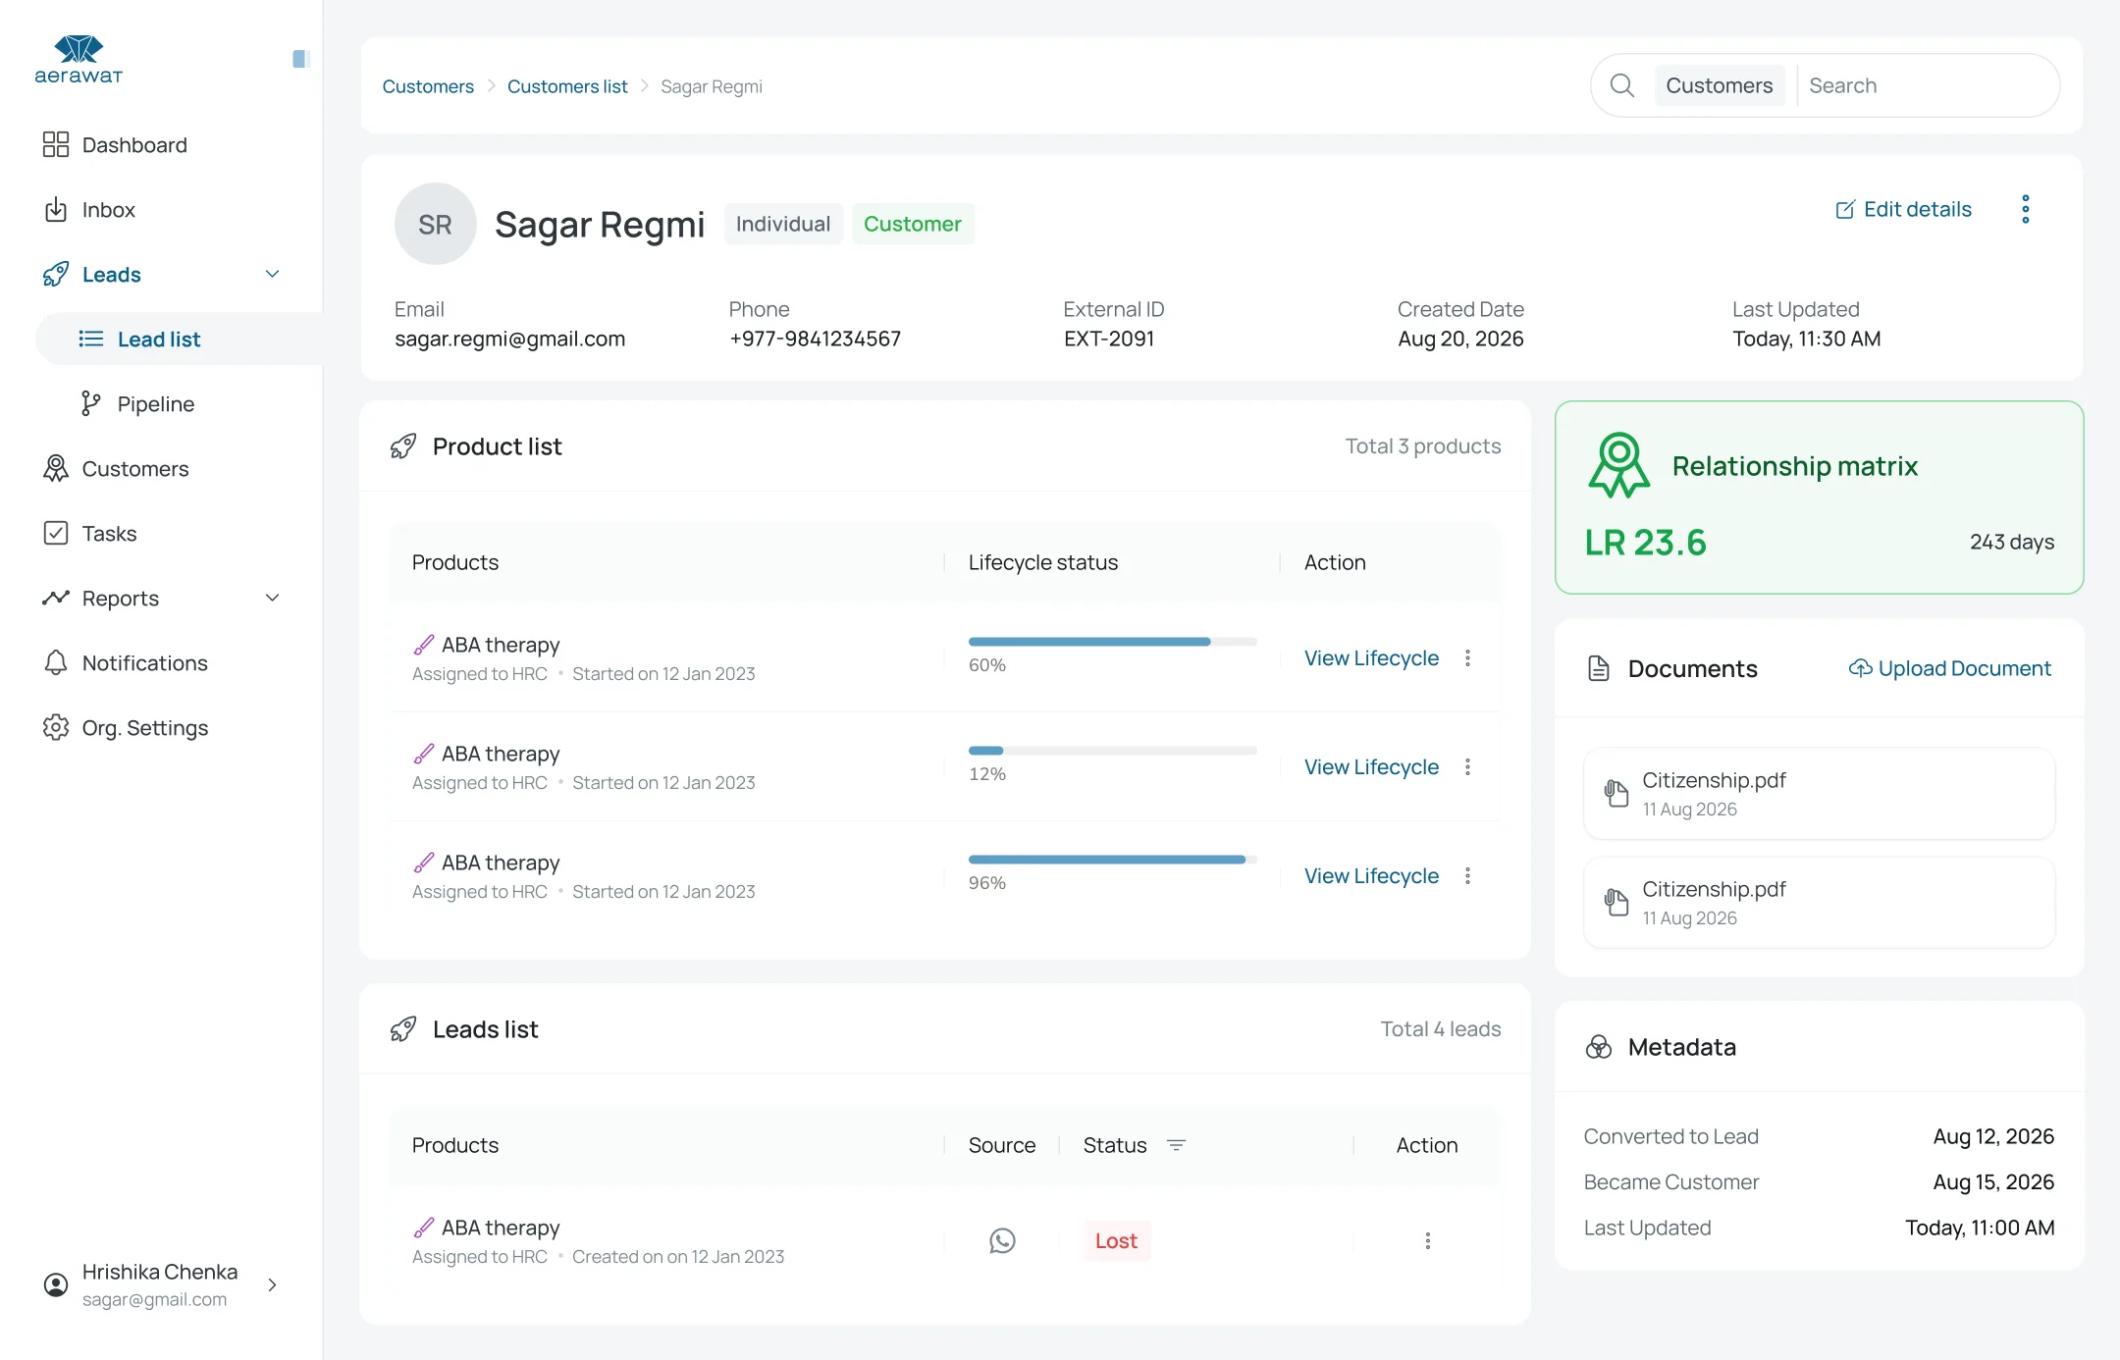Click the Customers sidebar icon
Screen dimensions: 2120x1360
tap(56, 469)
